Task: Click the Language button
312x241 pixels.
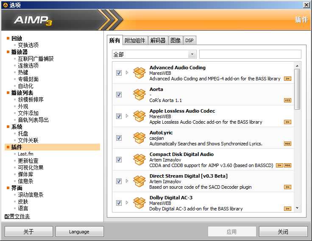Action: point(79,232)
